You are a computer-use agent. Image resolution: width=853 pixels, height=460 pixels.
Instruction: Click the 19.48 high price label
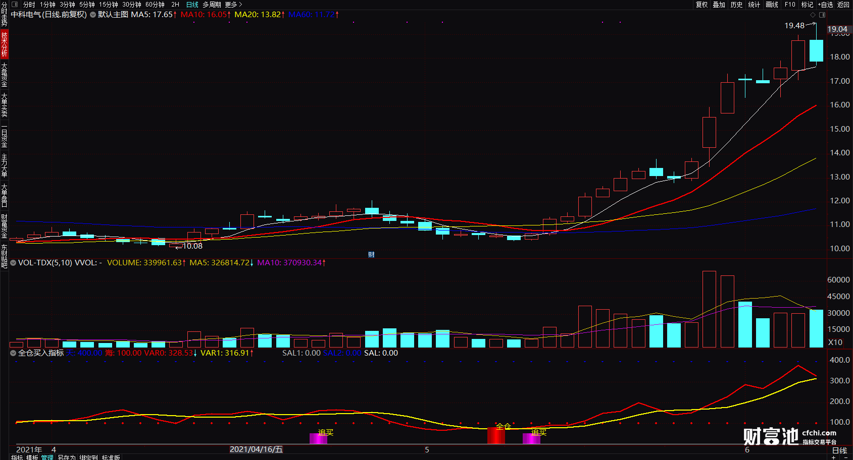794,26
